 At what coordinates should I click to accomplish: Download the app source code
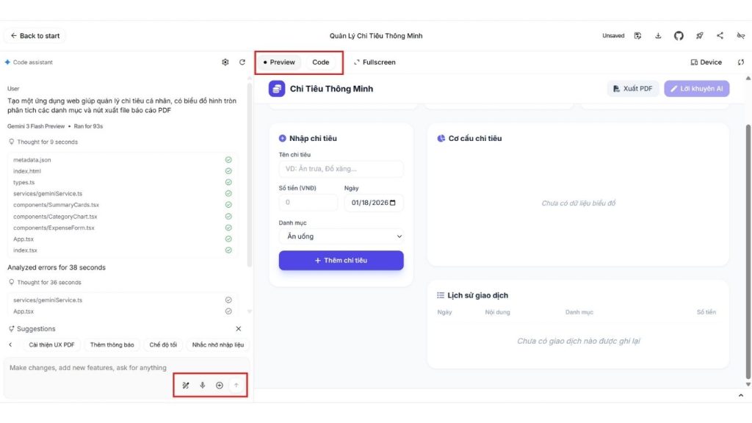tap(659, 35)
